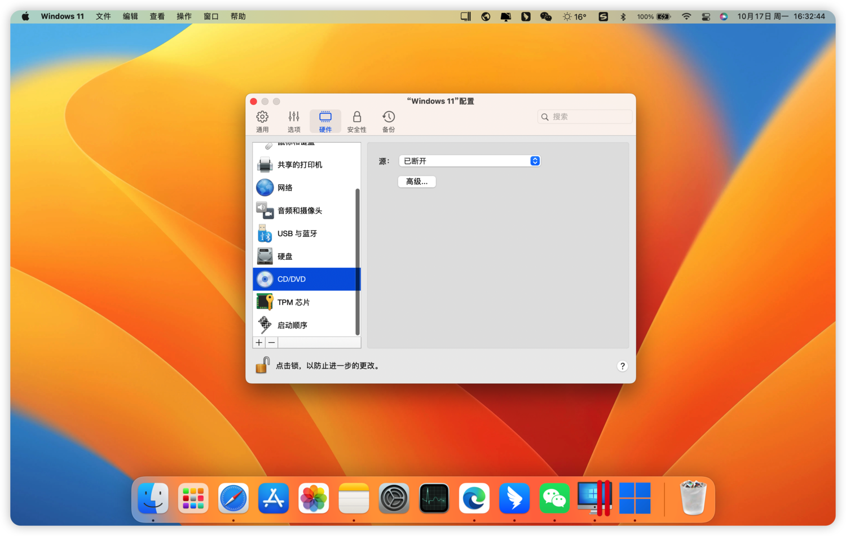Add a device with the plus button
846x536 pixels.
pos(259,343)
